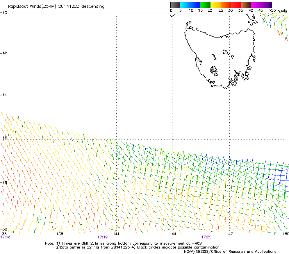Pick the yellow 20-25 knots legend swatch
This screenshot has width=289, height=254.
[x=216, y=5]
